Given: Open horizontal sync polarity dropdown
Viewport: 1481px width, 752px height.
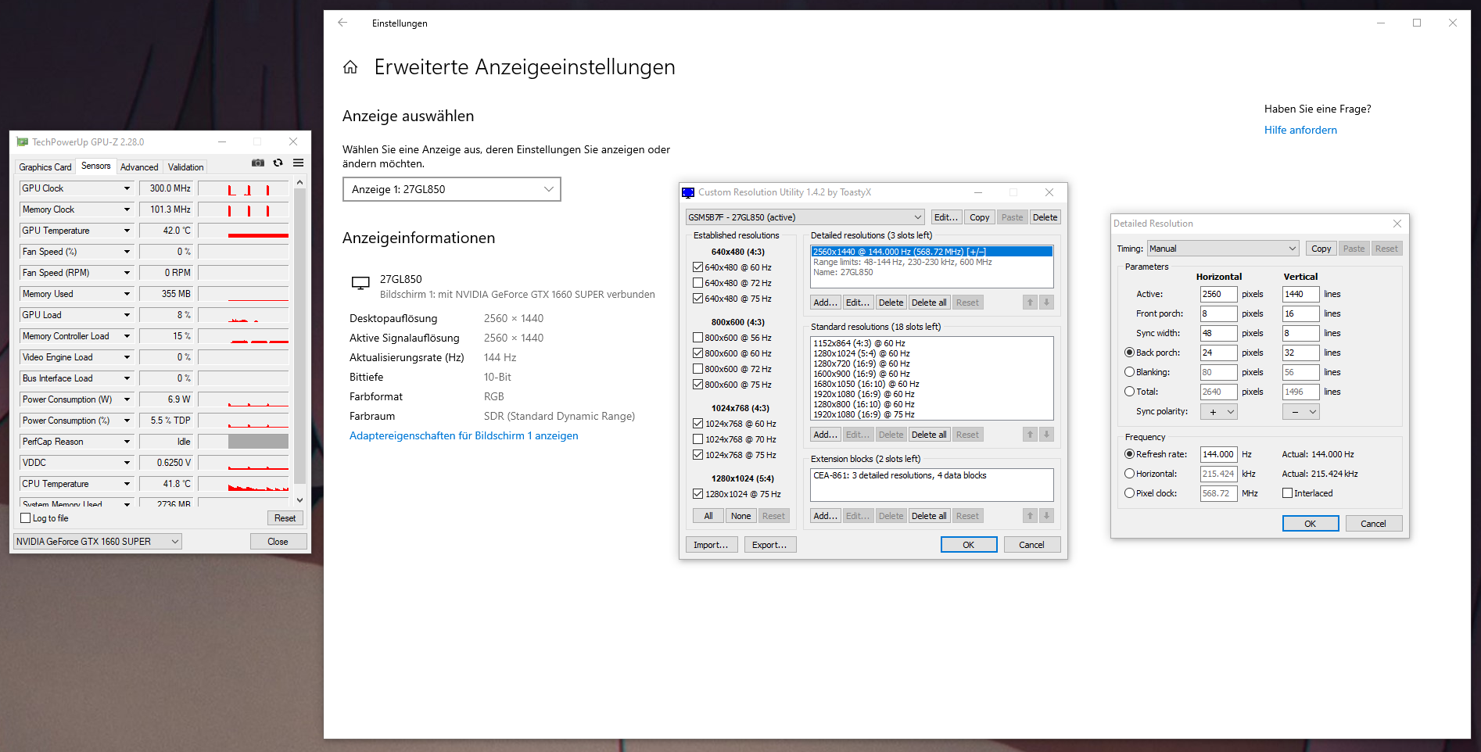Looking at the screenshot, I should 1219,412.
